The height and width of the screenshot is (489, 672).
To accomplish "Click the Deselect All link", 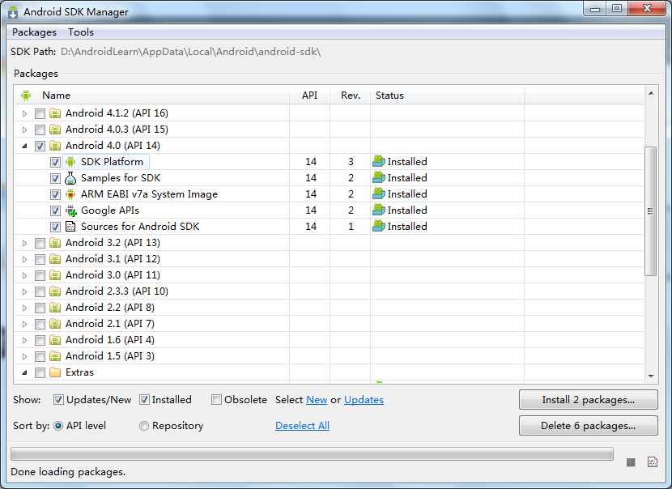I will pyautogui.click(x=302, y=426).
